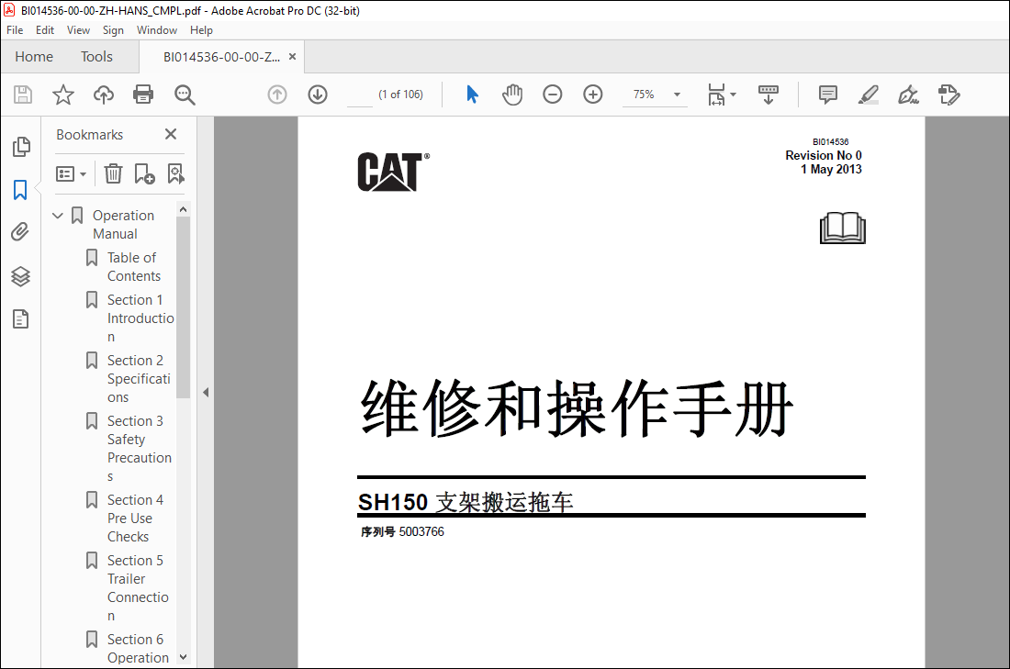This screenshot has height=669, width=1010.
Task: Open the Help menu
Action: tap(201, 30)
